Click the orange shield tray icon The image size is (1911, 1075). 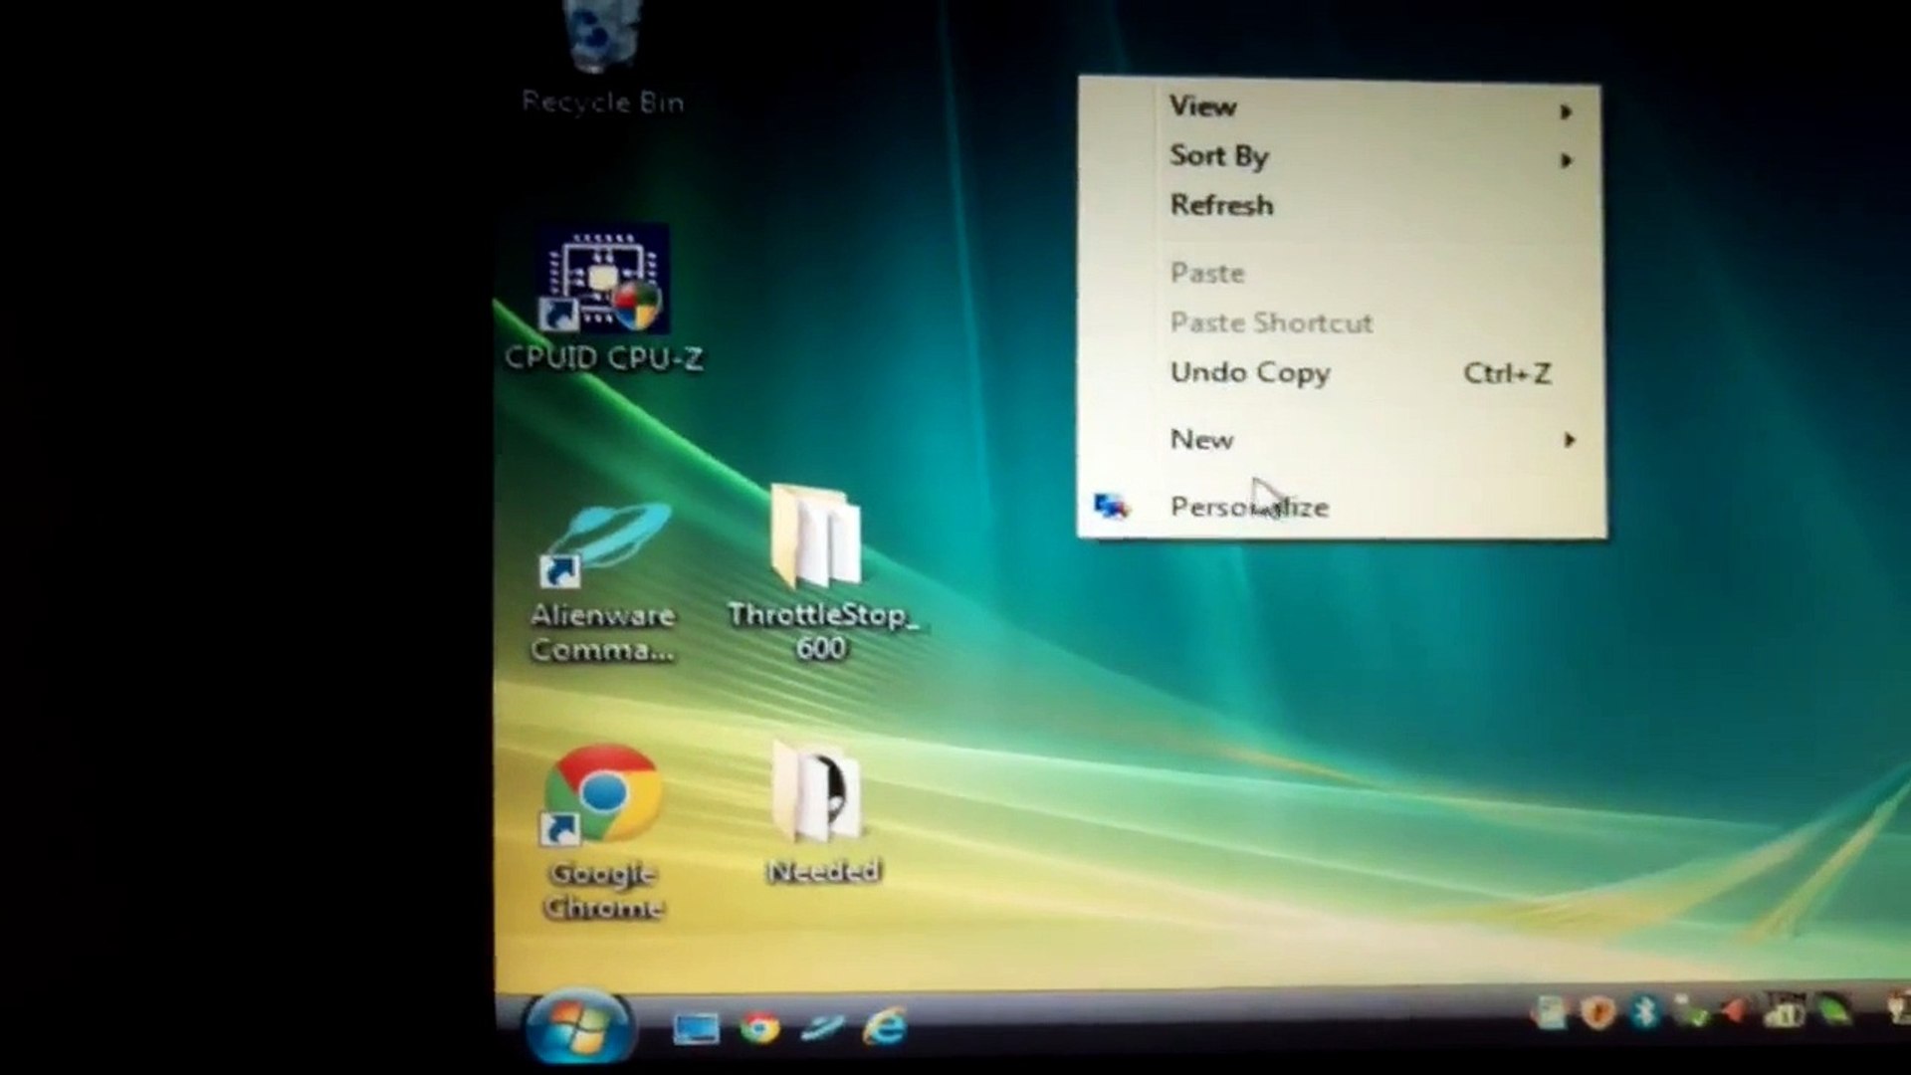tap(1597, 1013)
